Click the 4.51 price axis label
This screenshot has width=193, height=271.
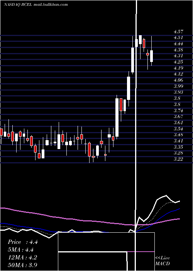click(178, 38)
